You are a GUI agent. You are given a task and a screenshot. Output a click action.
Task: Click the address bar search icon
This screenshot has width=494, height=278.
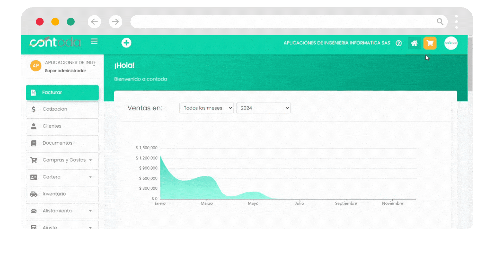(440, 22)
